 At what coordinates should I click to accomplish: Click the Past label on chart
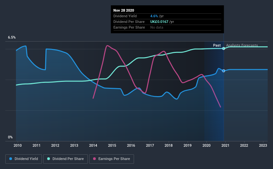coord(217,45)
